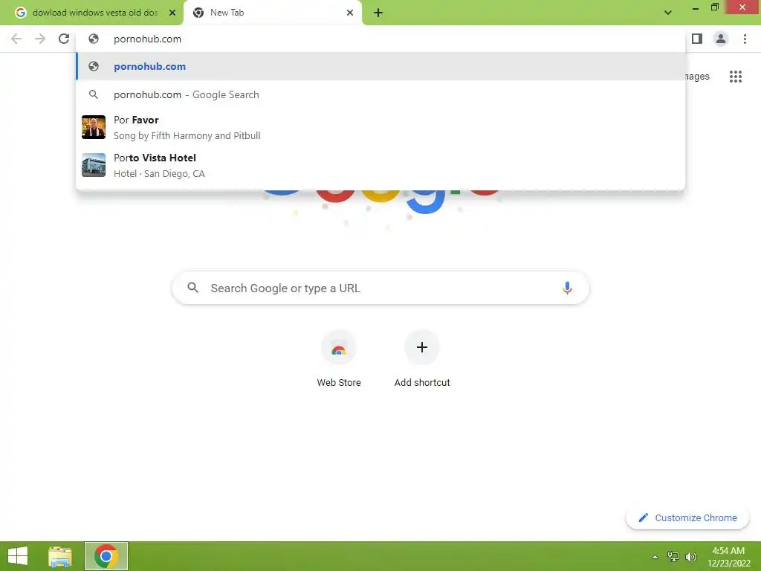Open a new tab with plus button
761x571 pixels.
pos(378,13)
